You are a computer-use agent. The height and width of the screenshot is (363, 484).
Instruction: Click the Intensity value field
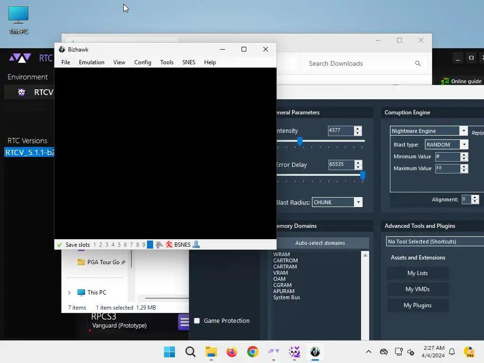coord(341,130)
